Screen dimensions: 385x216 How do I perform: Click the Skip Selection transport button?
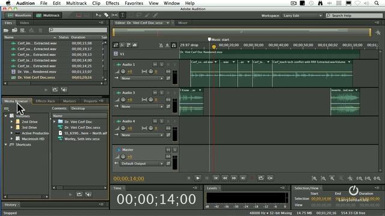click(x=270, y=178)
